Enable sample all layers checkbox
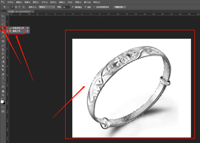 click(94, 7)
